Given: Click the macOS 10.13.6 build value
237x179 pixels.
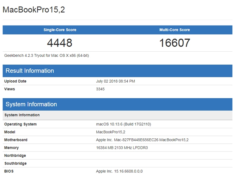Looking at the screenshot, I should coord(124,124).
